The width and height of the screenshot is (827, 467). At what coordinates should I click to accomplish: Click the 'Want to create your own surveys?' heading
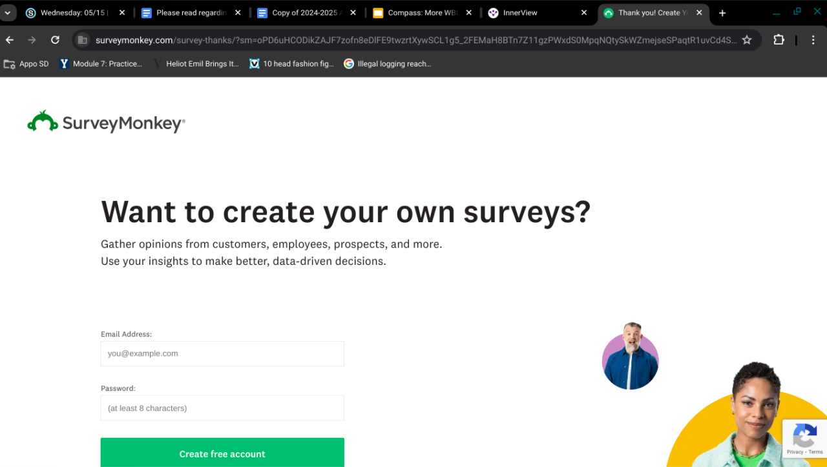pos(346,212)
